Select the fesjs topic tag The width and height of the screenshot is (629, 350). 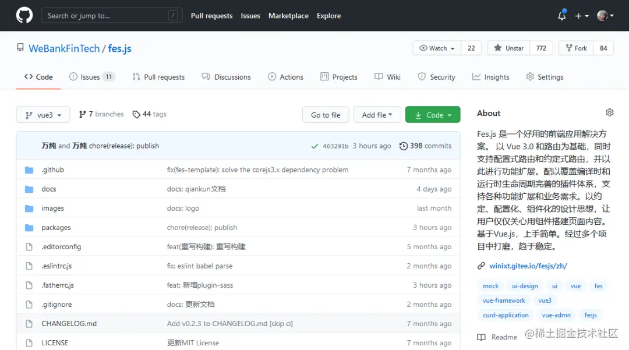tap(591, 314)
